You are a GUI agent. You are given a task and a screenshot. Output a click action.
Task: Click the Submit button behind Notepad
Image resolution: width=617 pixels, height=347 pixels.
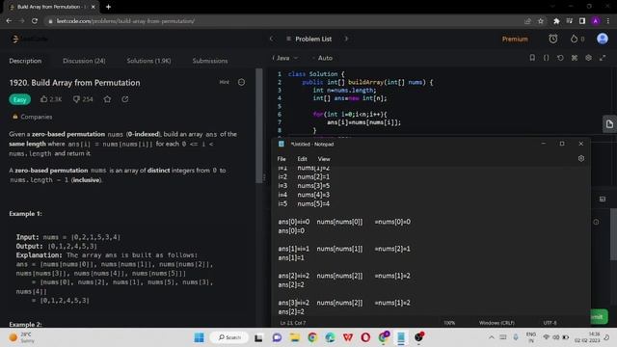pos(599,317)
